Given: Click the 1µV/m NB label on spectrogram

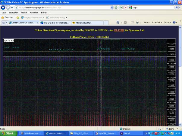Looking at the screenshot, I should point(9,41).
